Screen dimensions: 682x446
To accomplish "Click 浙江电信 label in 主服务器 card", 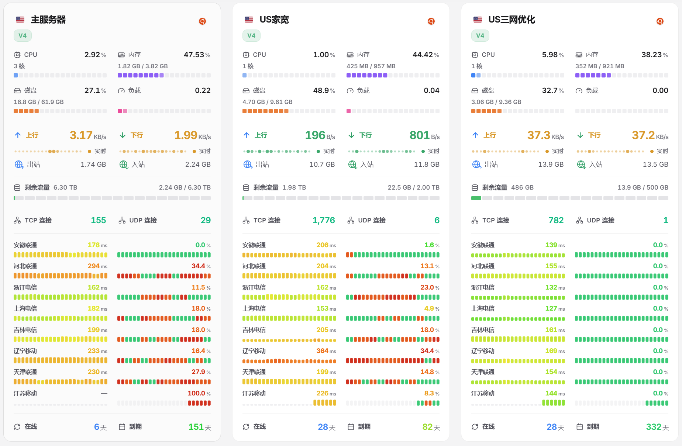I will [x=25, y=288].
